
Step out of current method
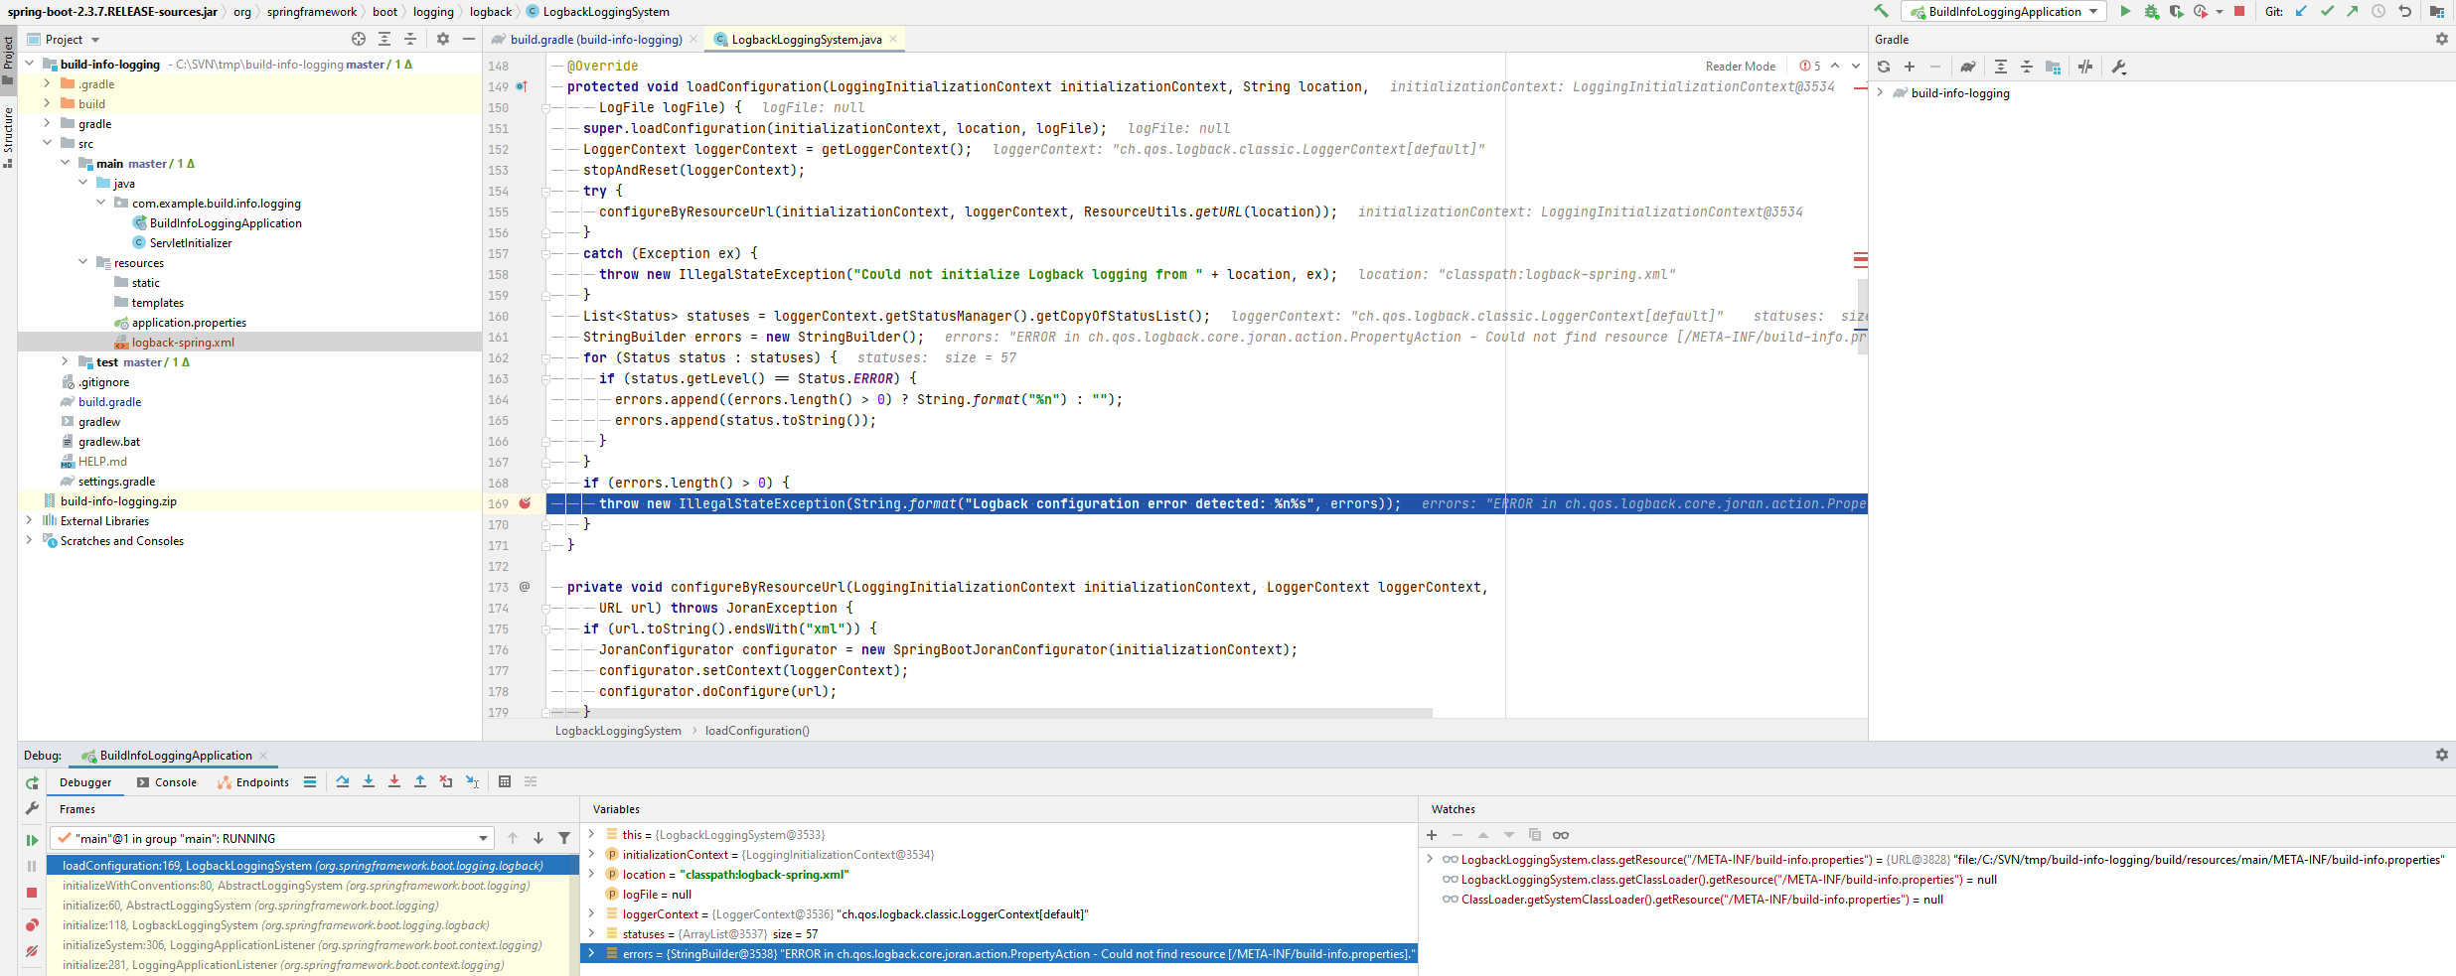[420, 781]
